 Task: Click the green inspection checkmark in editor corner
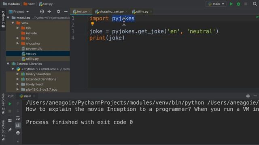[257, 17]
